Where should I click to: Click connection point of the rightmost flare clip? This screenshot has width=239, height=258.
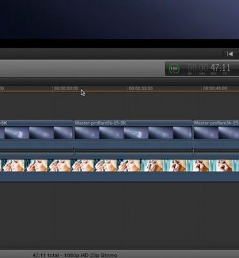tap(193, 152)
